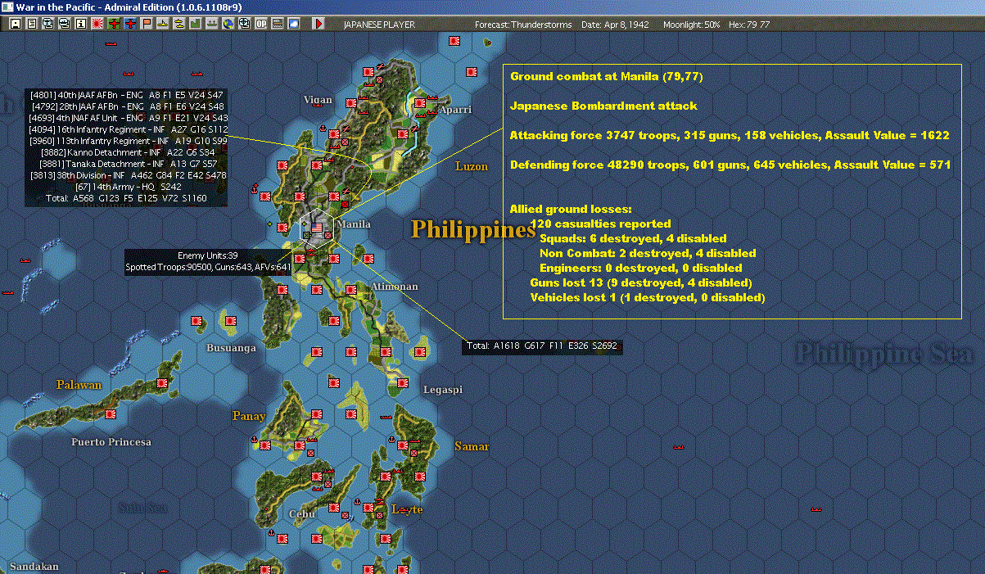The width and height of the screenshot is (985, 574).
Task: Click the Tanaka Detachment row
Action: coord(128,164)
